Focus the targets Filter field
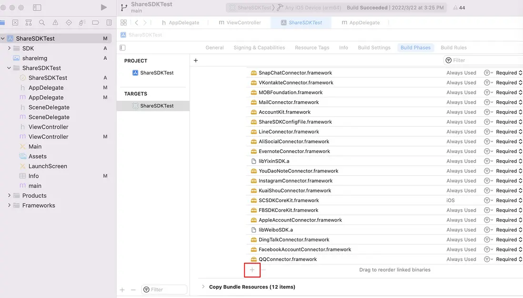The width and height of the screenshot is (523, 298). pyautogui.click(x=164, y=289)
